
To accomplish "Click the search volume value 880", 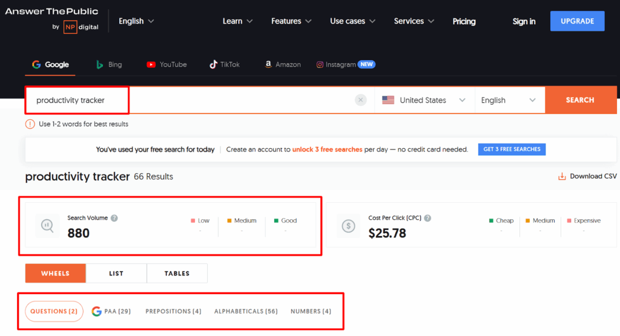I will [x=78, y=233].
